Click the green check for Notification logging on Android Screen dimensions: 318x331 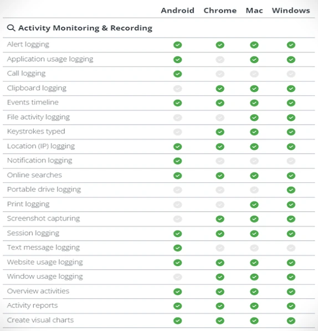pos(177,161)
